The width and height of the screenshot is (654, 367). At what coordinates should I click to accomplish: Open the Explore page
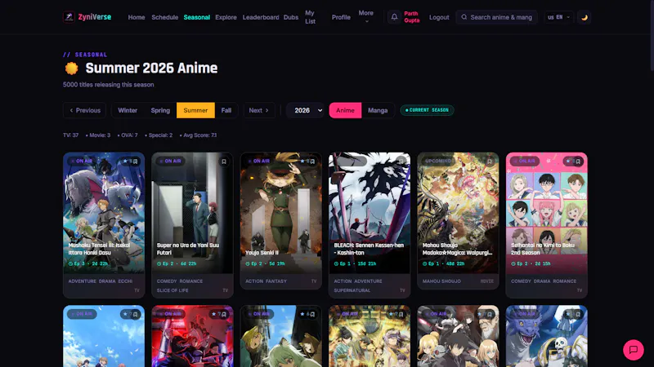click(226, 17)
